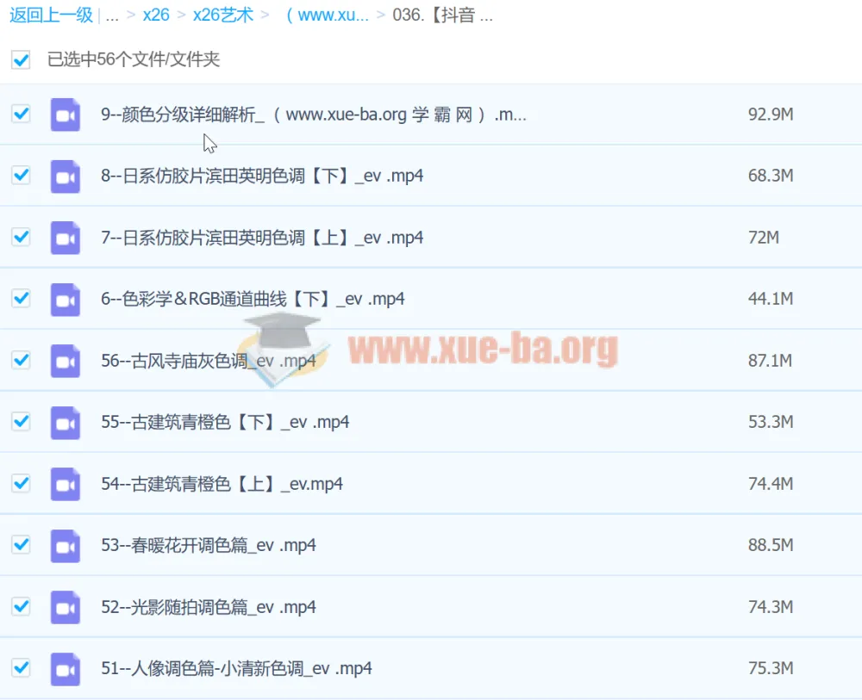Select the video icon beside 54--古建筑青橙色【上】
Viewport: 862px width, 700px height.
tap(66, 484)
